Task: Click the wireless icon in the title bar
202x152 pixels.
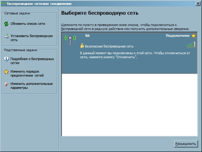Action: pos(4,3)
